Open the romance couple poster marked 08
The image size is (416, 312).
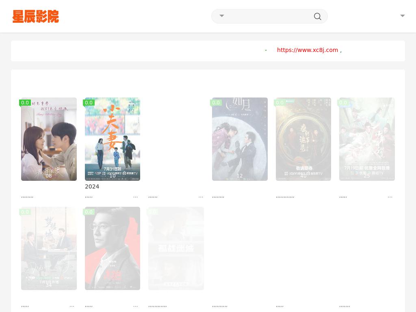(x=49, y=139)
